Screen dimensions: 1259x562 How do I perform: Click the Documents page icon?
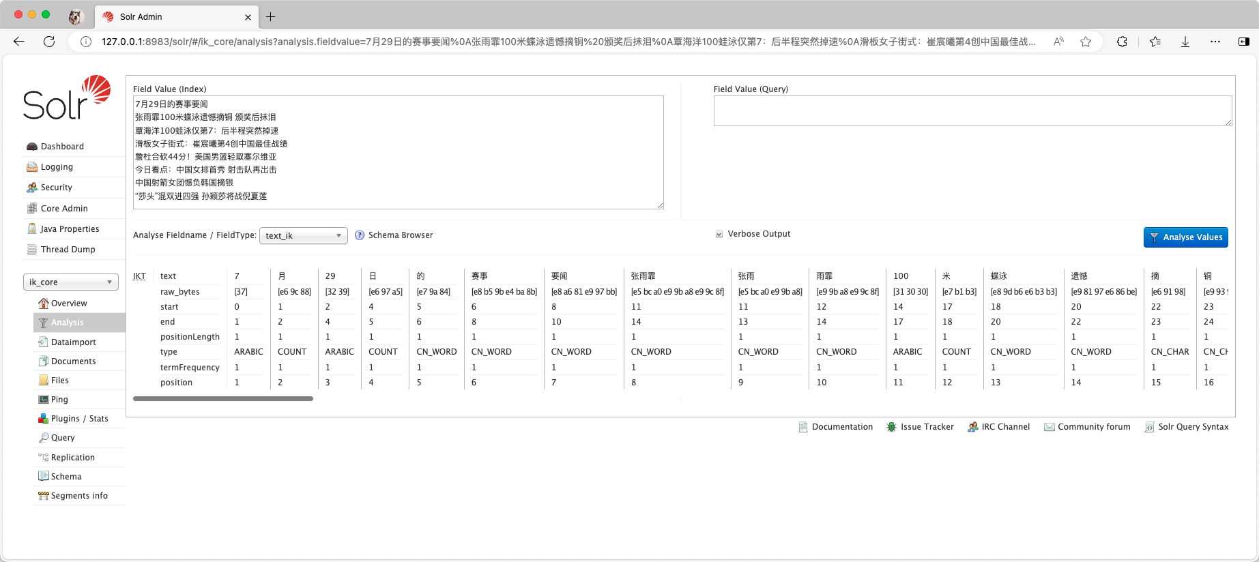[x=44, y=361]
